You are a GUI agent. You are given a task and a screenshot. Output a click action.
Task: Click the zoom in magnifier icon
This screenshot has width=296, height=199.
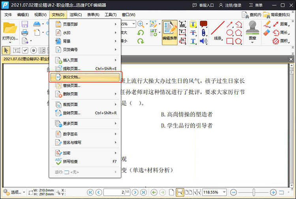pyautogui.click(x=141, y=24)
